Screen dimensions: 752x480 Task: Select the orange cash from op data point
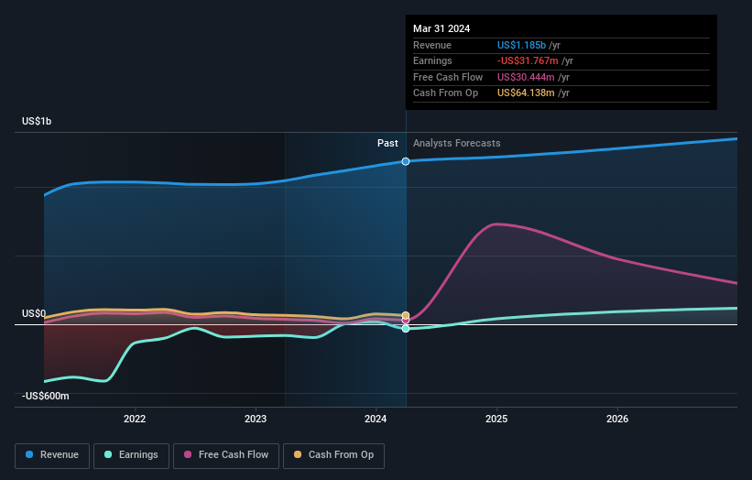406,315
